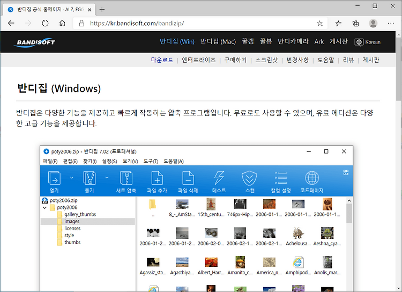The height and width of the screenshot is (292, 402).
Task: Open the 편집(E) menu
Action: click(x=71, y=161)
